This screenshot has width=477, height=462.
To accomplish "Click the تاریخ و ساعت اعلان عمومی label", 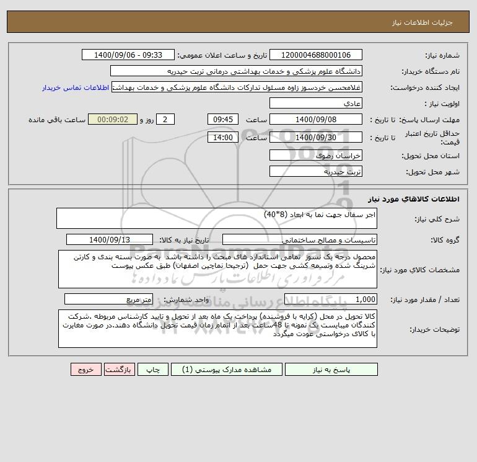I will pyautogui.click(x=222, y=55).
